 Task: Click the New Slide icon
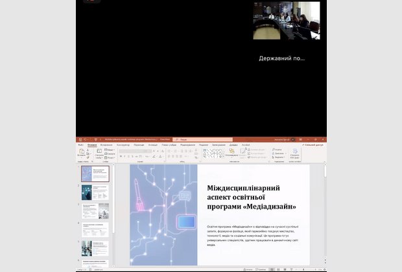pyautogui.click(x=99, y=152)
